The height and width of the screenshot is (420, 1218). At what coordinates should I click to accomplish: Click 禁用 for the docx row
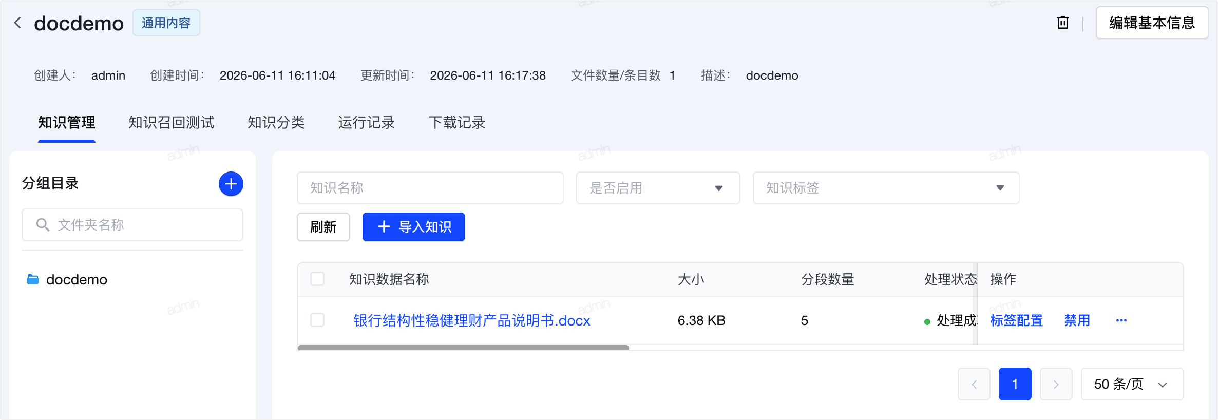(1077, 320)
